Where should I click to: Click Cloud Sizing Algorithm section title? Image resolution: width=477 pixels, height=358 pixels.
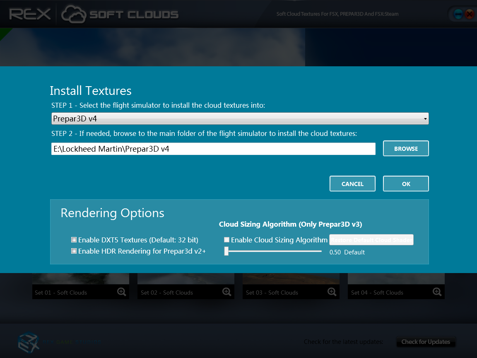(291, 224)
